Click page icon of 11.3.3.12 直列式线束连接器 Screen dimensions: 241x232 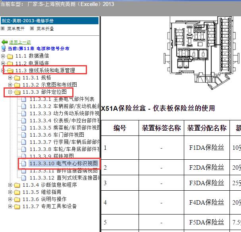coord(24,178)
